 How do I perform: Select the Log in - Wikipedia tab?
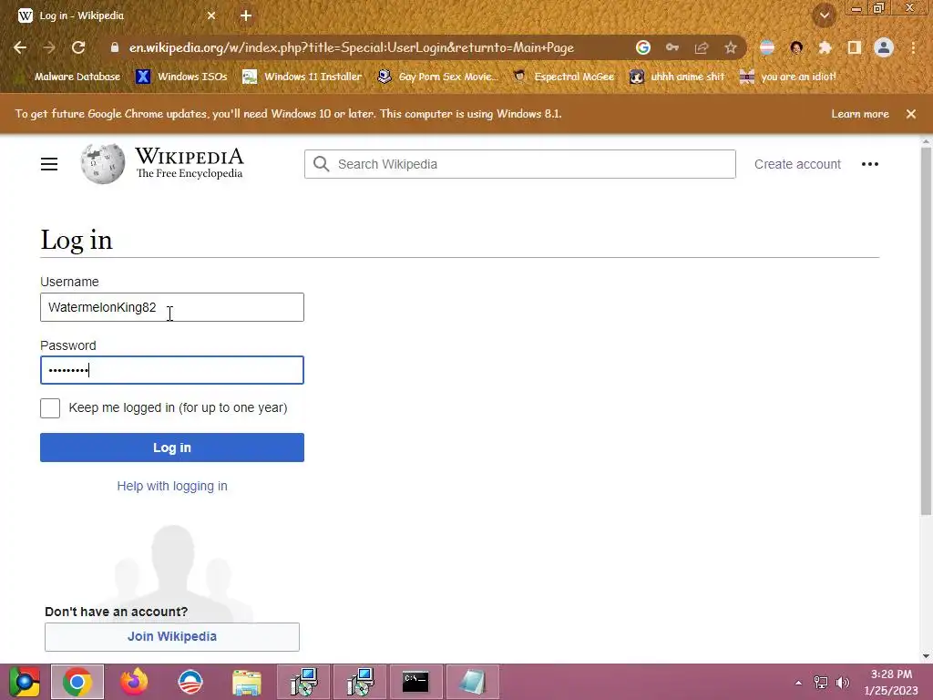pyautogui.click(x=118, y=15)
